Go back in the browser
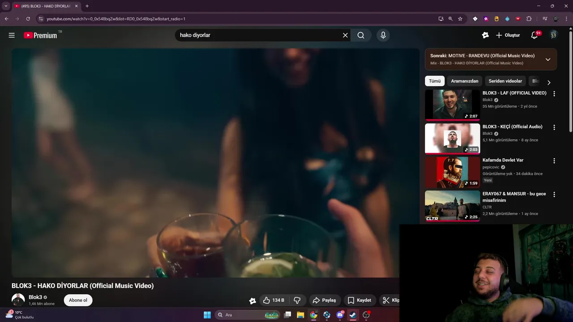 coord(6,19)
